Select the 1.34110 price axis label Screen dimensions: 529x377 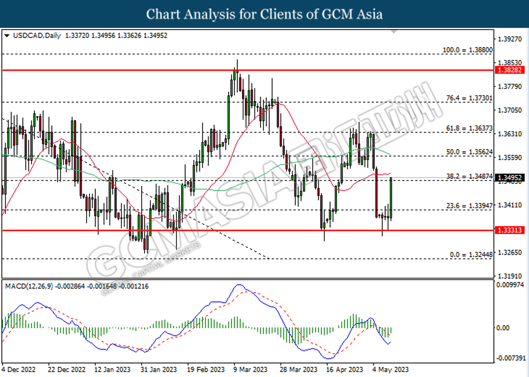point(510,205)
